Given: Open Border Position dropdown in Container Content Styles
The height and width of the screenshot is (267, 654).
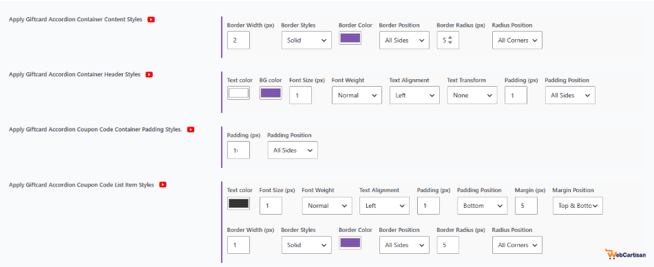Looking at the screenshot, I should [404, 40].
